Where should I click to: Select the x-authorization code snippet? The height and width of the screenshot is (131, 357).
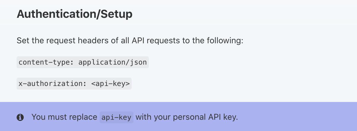[x=74, y=84]
